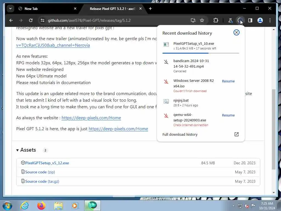The image size is (281, 211).
Task: Close the New Tab tab
Action: tap(75, 9)
